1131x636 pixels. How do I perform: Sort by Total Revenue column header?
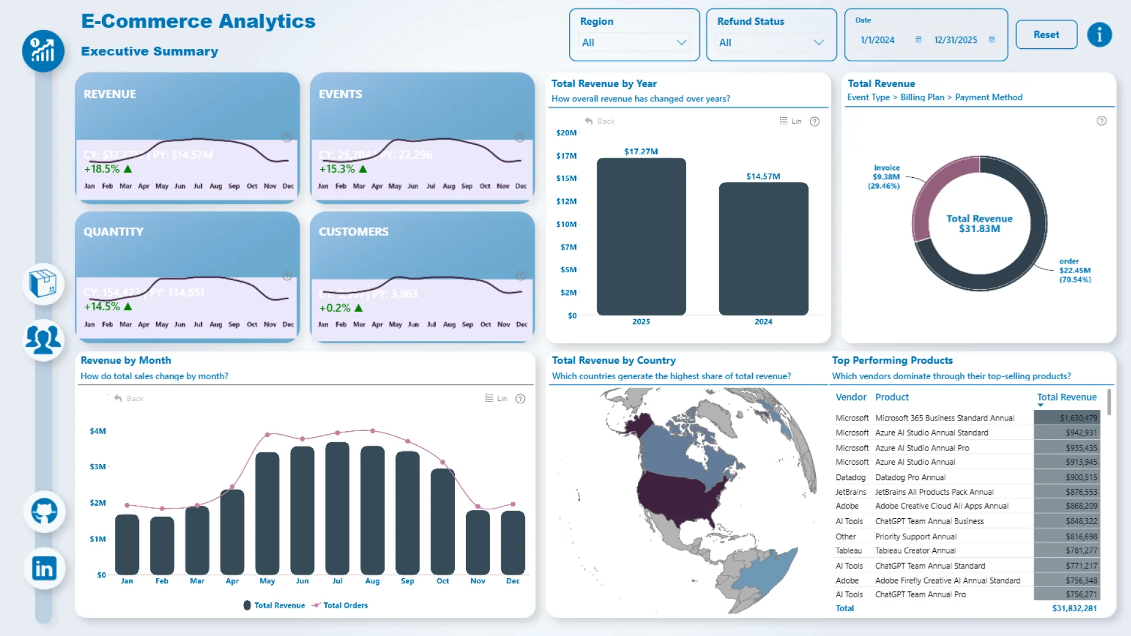[x=1066, y=397]
